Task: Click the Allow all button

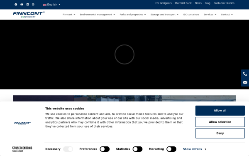Action: 220,111
